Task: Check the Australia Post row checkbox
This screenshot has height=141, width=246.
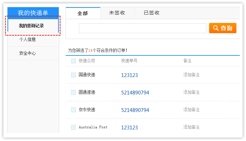Action: tap(73, 127)
